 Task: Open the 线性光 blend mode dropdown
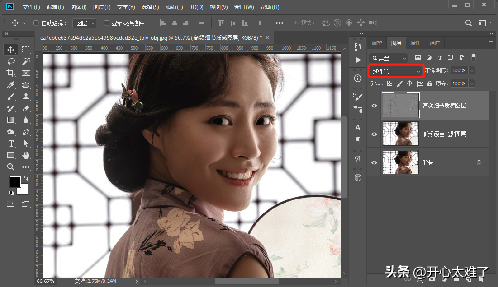tap(396, 71)
